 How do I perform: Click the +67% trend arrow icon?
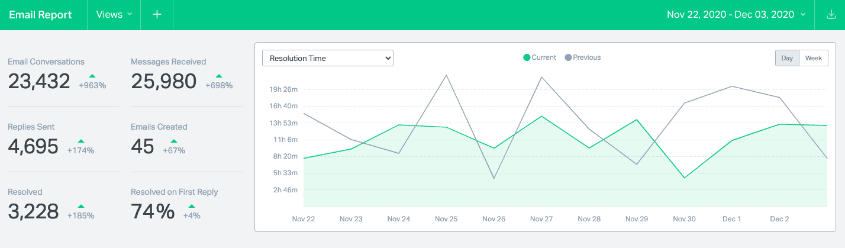[174, 141]
